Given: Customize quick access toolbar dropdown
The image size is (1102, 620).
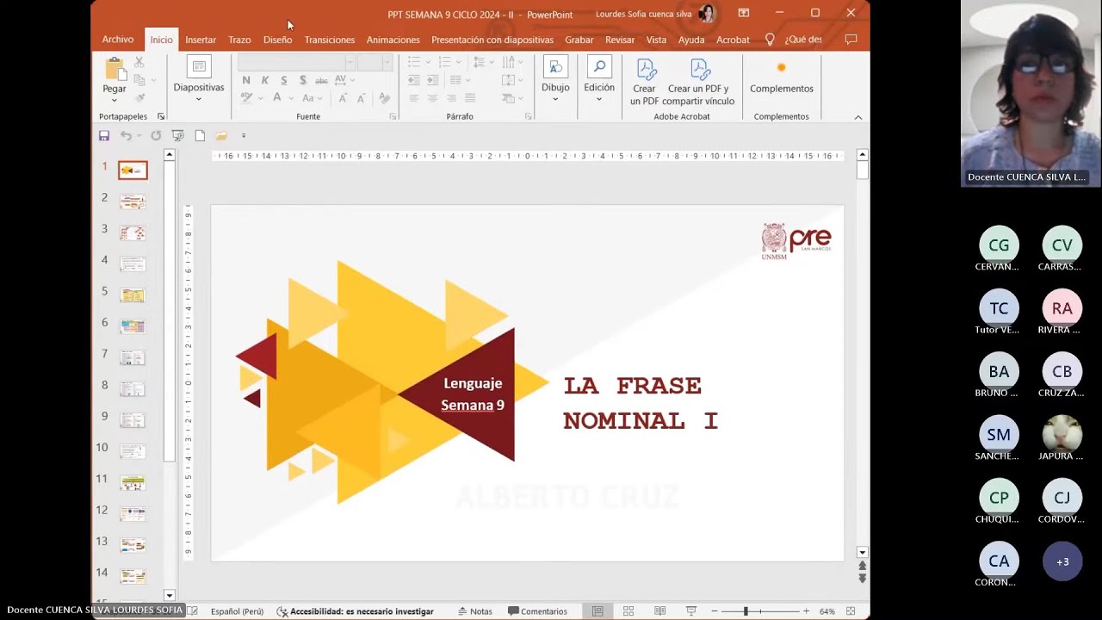Looking at the screenshot, I should 244,135.
